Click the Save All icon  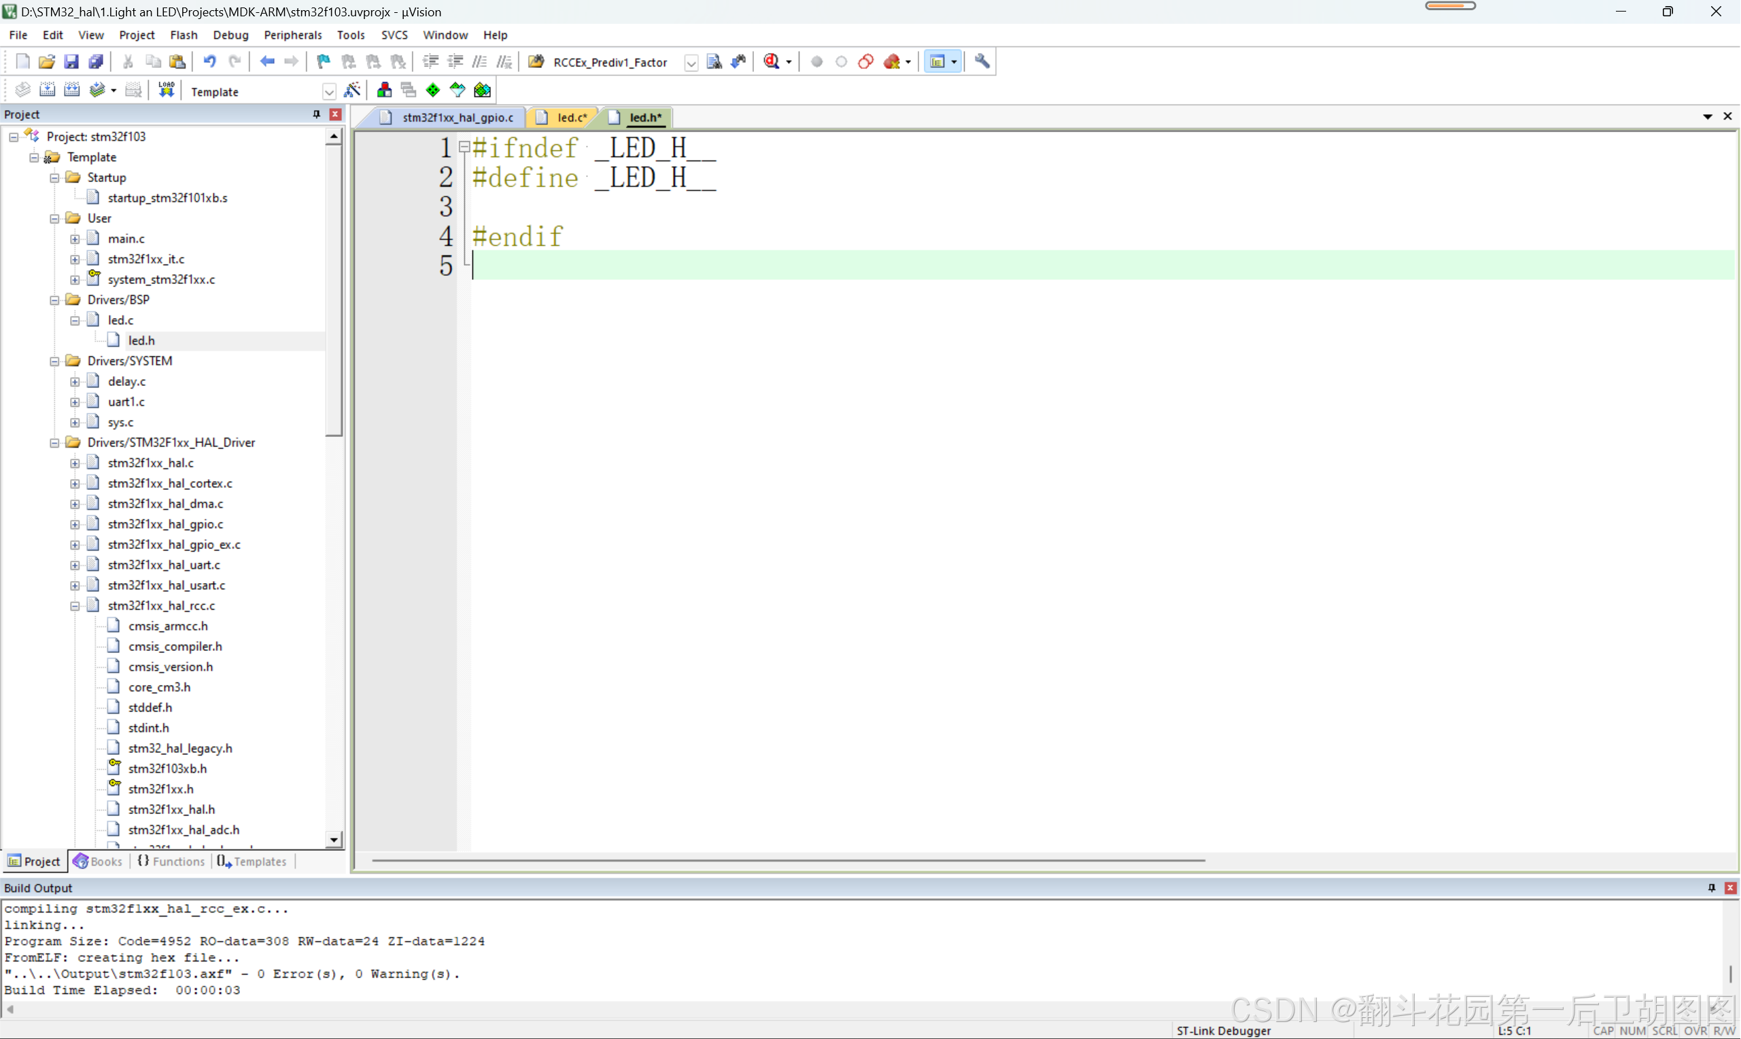click(x=96, y=62)
